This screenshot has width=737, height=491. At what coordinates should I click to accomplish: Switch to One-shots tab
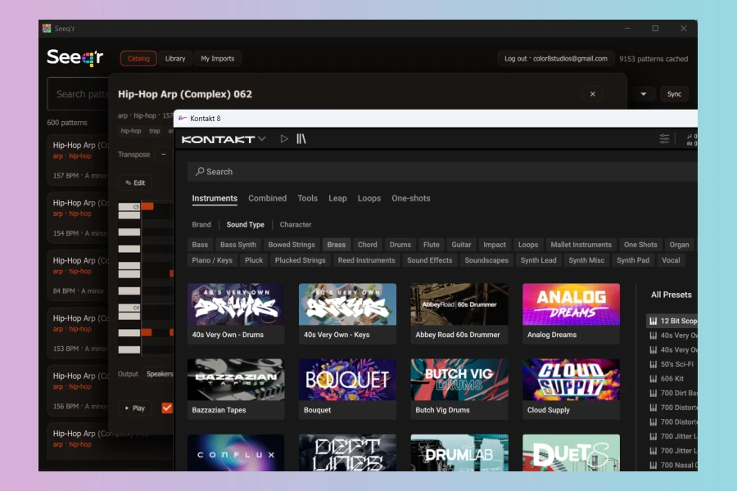pos(411,198)
